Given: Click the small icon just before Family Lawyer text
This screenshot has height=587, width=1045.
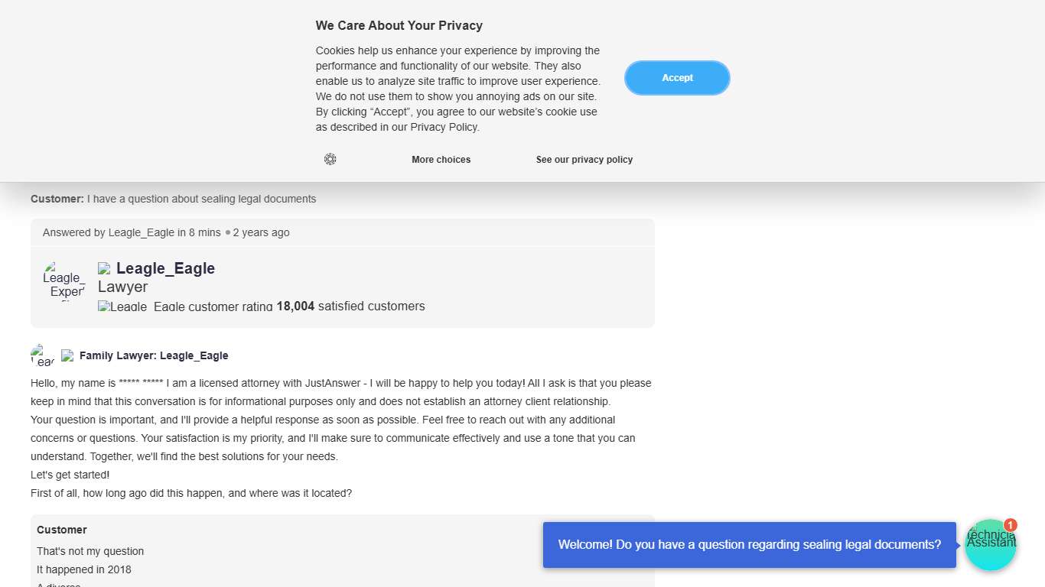Looking at the screenshot, I should [x=67, y=355].
